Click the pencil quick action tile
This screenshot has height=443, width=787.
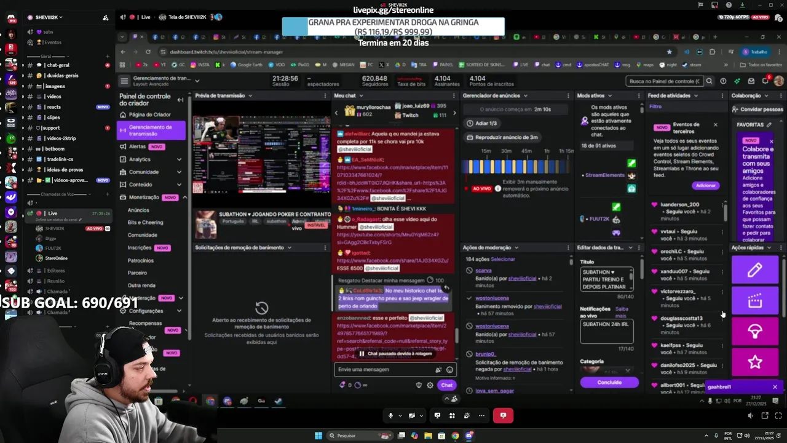pos(755,270)
